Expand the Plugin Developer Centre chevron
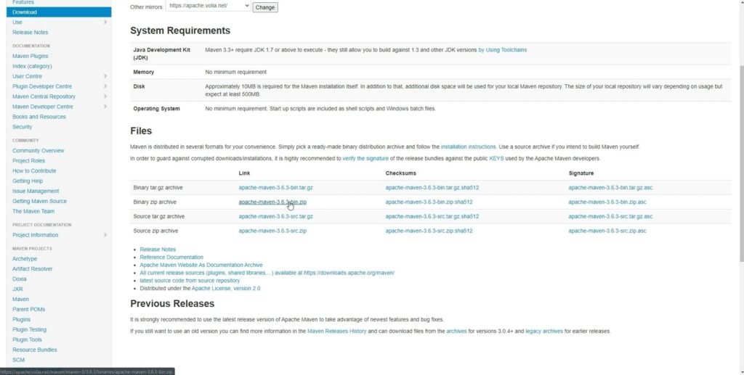This screenshot has height=375, width=744. [105, 86]
